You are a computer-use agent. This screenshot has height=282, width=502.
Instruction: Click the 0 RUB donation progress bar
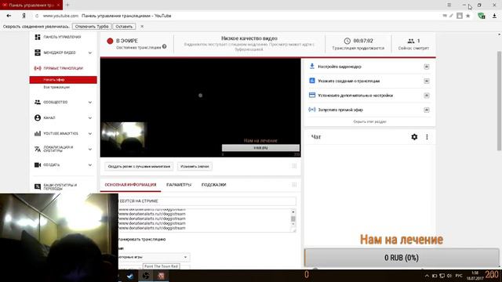coord(402,258)
